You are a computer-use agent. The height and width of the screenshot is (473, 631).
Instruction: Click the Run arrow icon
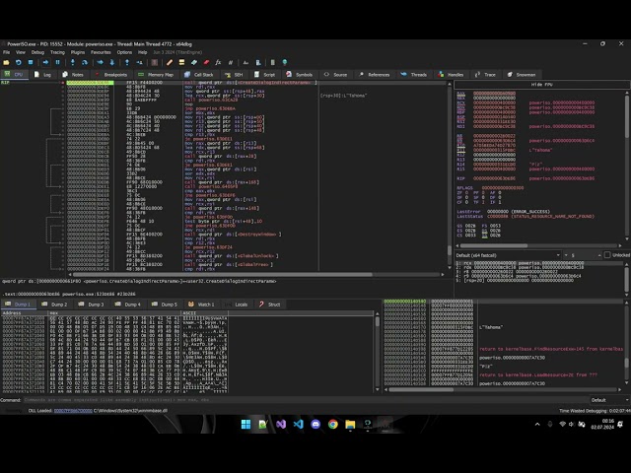coord(45,62)
